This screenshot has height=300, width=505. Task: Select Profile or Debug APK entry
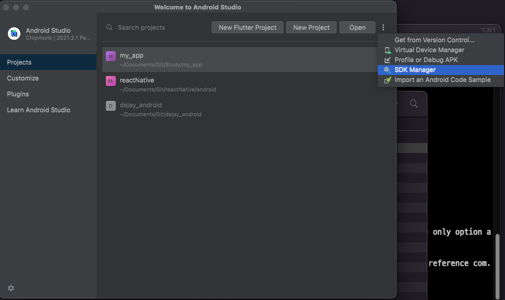[x=441, y=60]
